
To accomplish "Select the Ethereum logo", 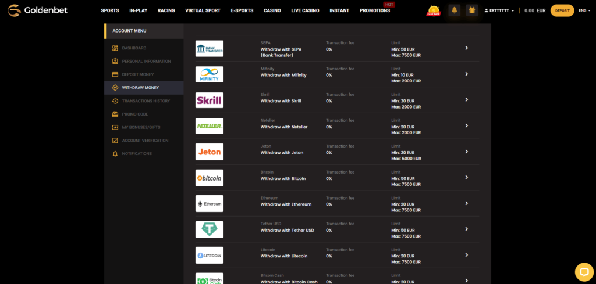I will tap(210, 204).
